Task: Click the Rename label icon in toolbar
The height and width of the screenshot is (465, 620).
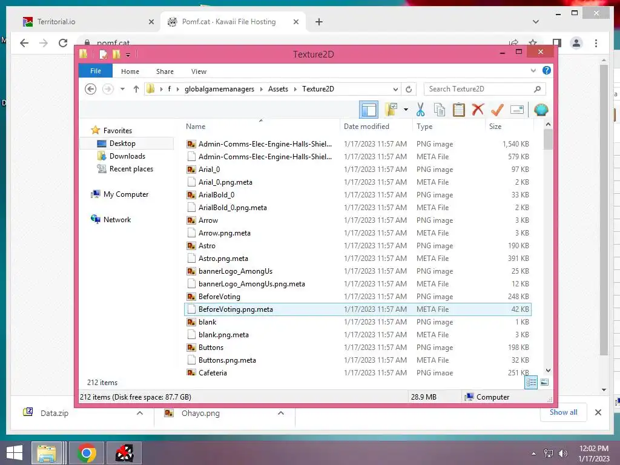Action: click(517, 110)
